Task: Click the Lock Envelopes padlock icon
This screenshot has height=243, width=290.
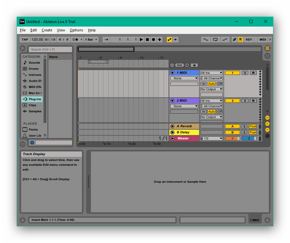Action: tap(194, 65)
